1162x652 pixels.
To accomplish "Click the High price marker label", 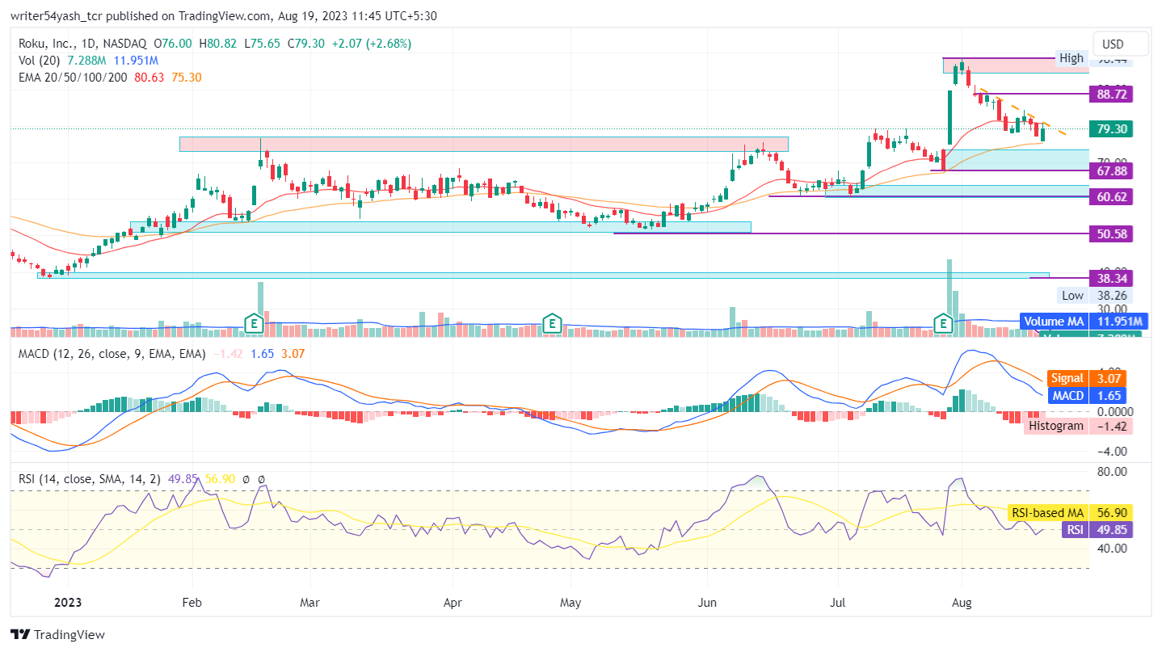I will click(x=1071, y=57).
